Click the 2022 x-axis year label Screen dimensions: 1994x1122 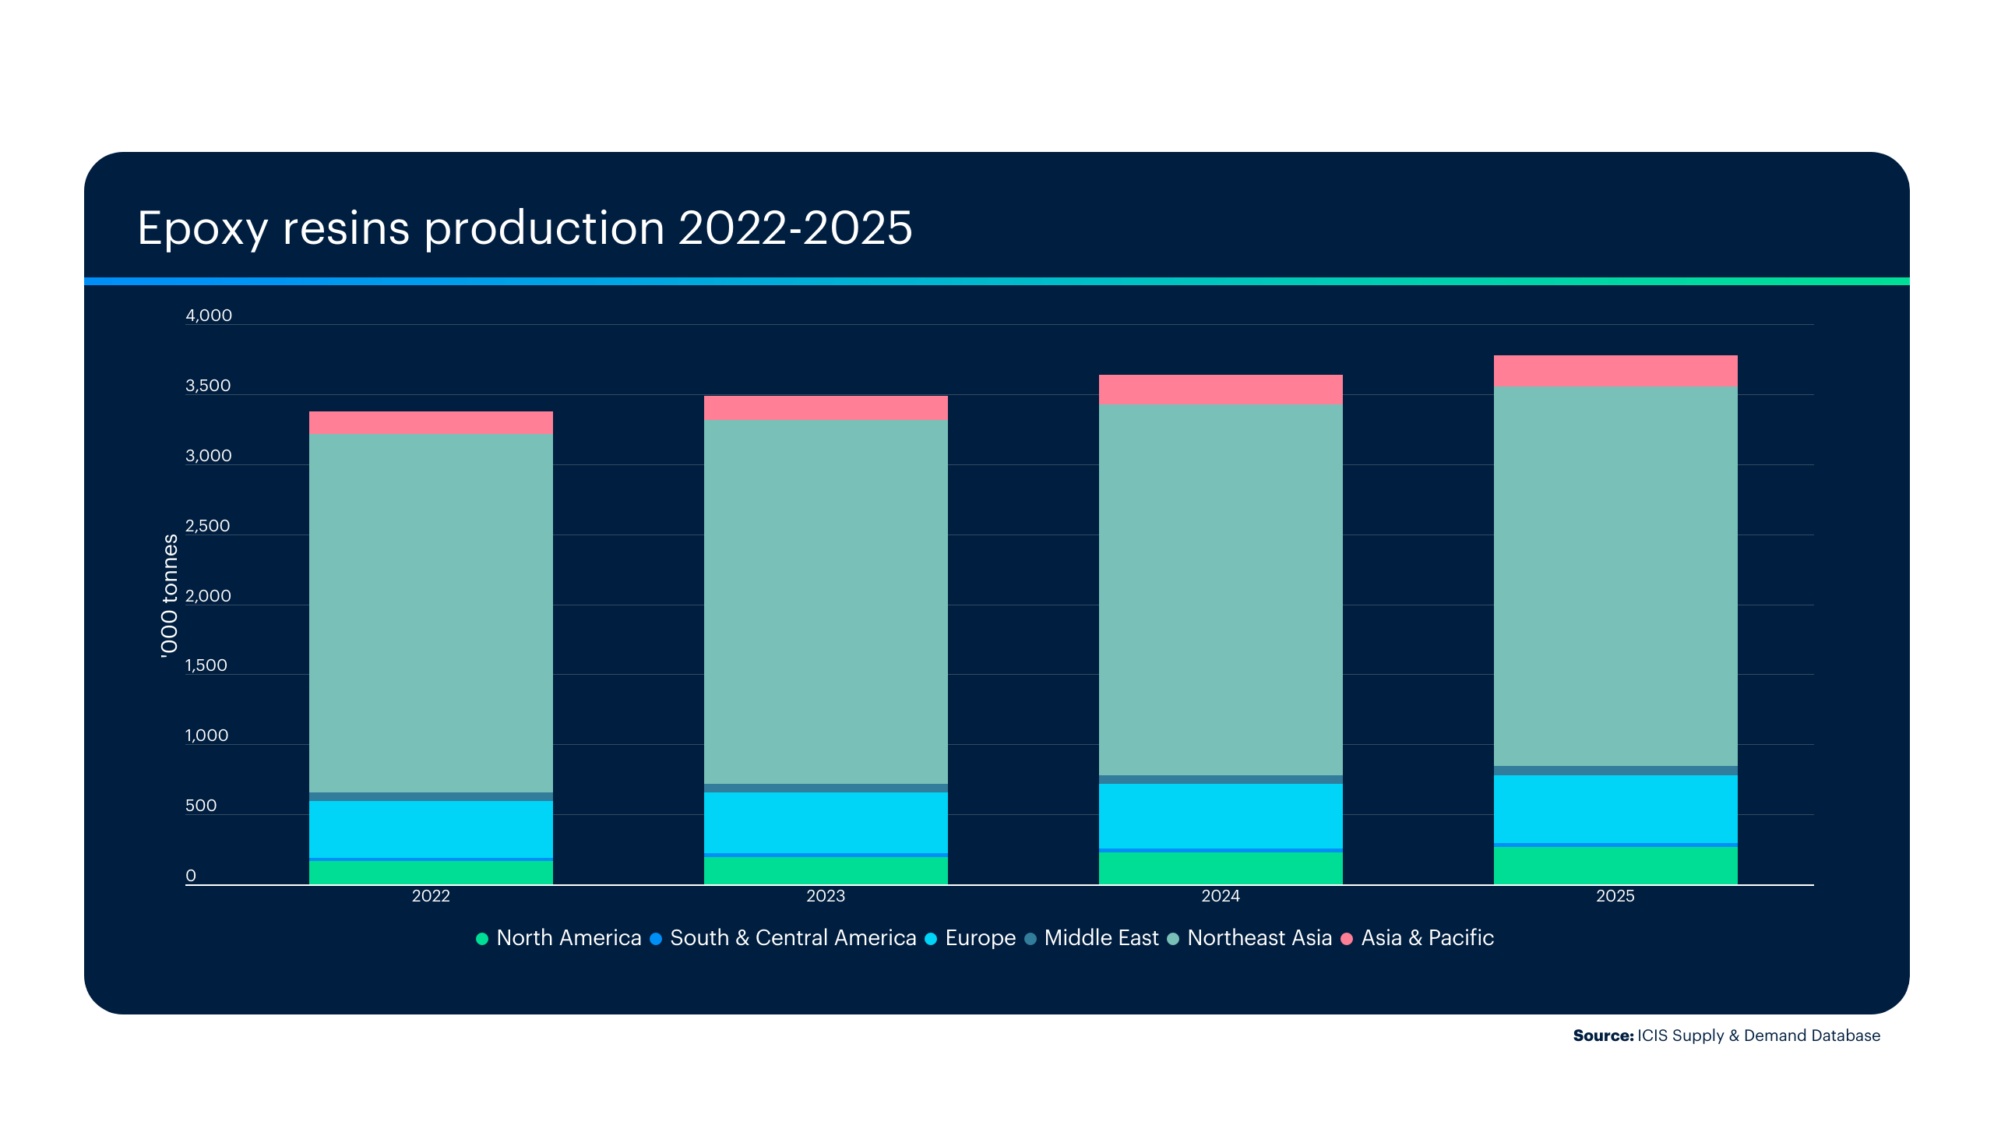tap(431, 896)
